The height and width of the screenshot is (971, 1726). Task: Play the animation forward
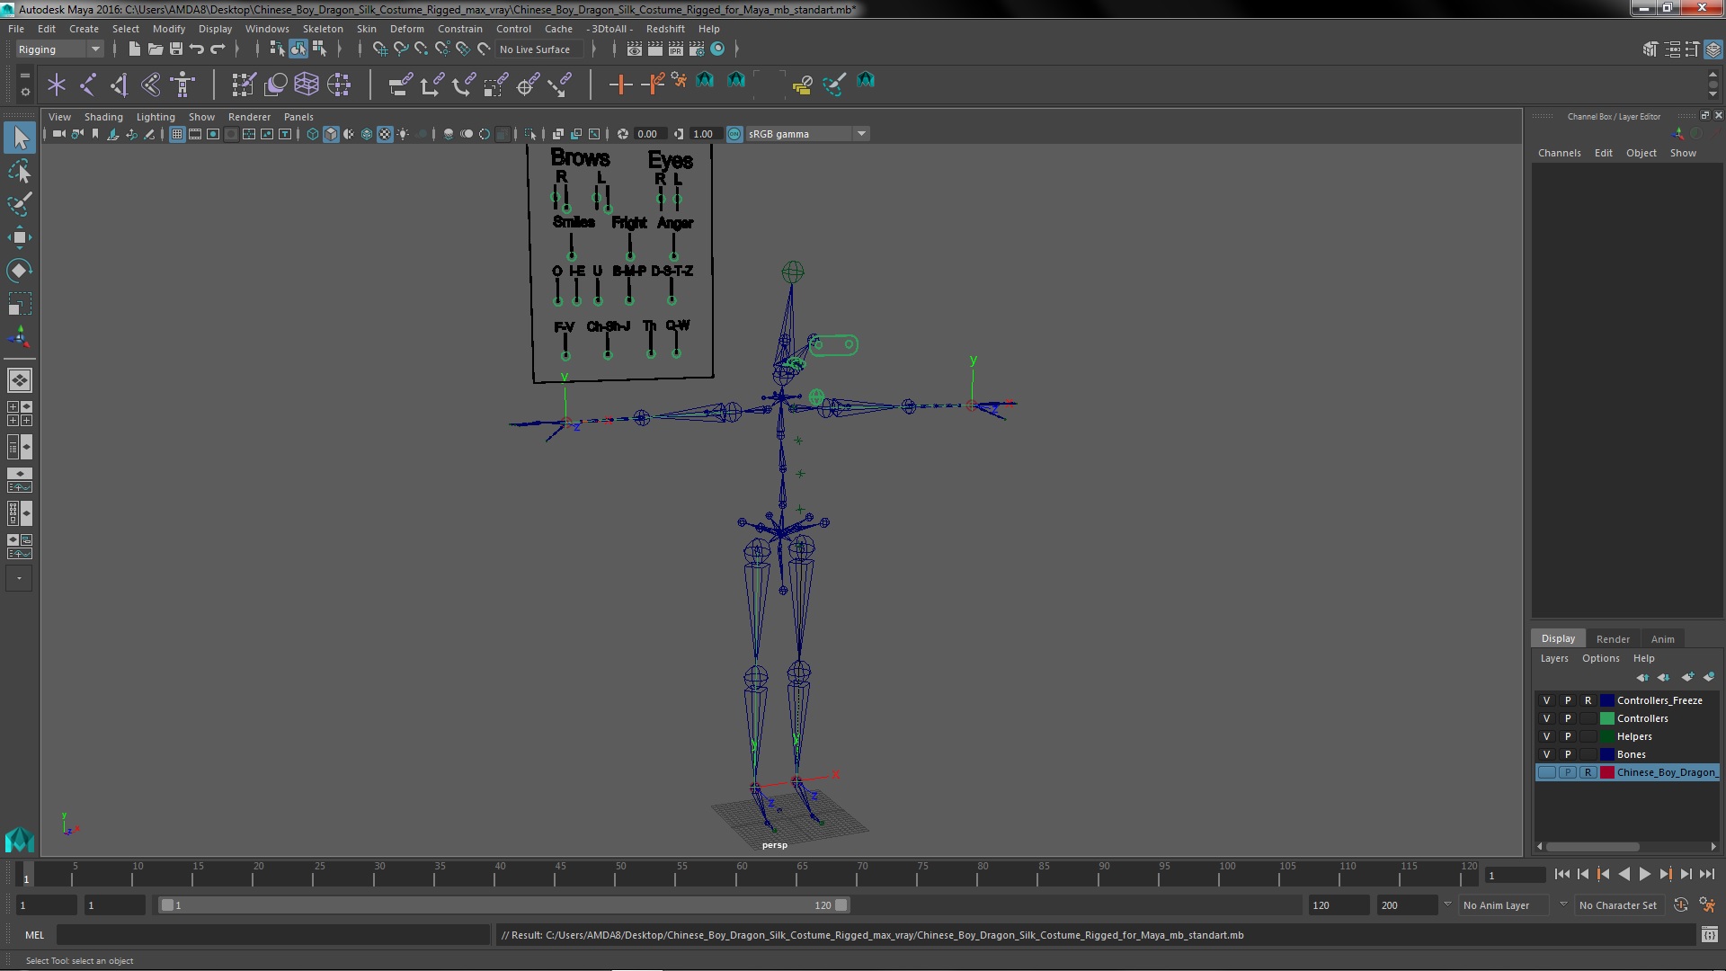click(x=1644, y=874)
